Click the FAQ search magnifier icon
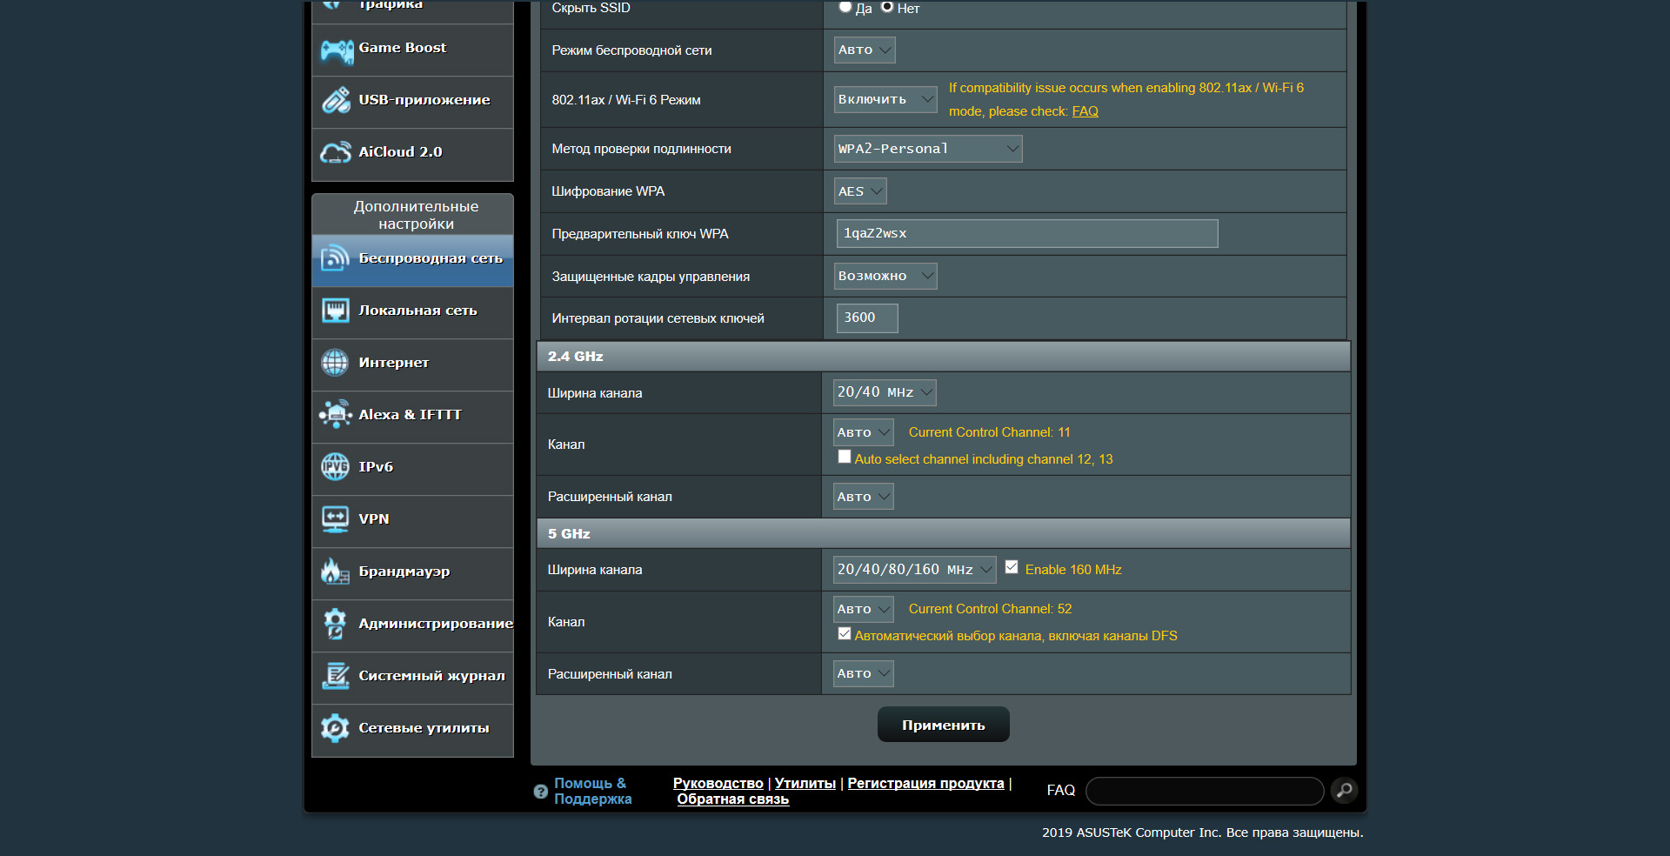Image resolution: width=1670 pixels, height=856 pixels. [x=1344, y=791]
